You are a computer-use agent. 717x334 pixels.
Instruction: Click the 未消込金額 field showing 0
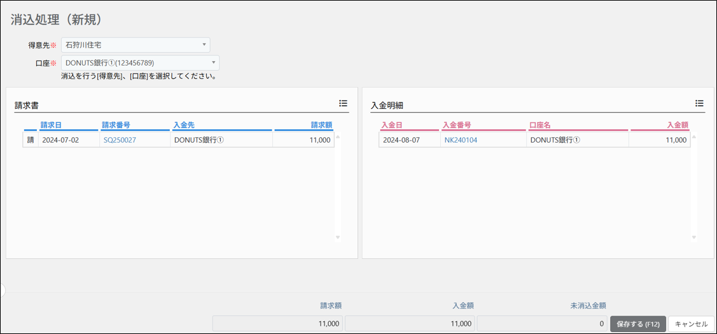click(542, 323)
